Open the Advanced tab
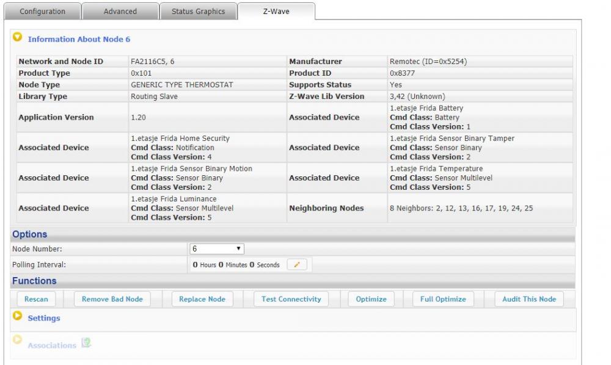Viewport: 611px width, 365px height. (120, 12)
